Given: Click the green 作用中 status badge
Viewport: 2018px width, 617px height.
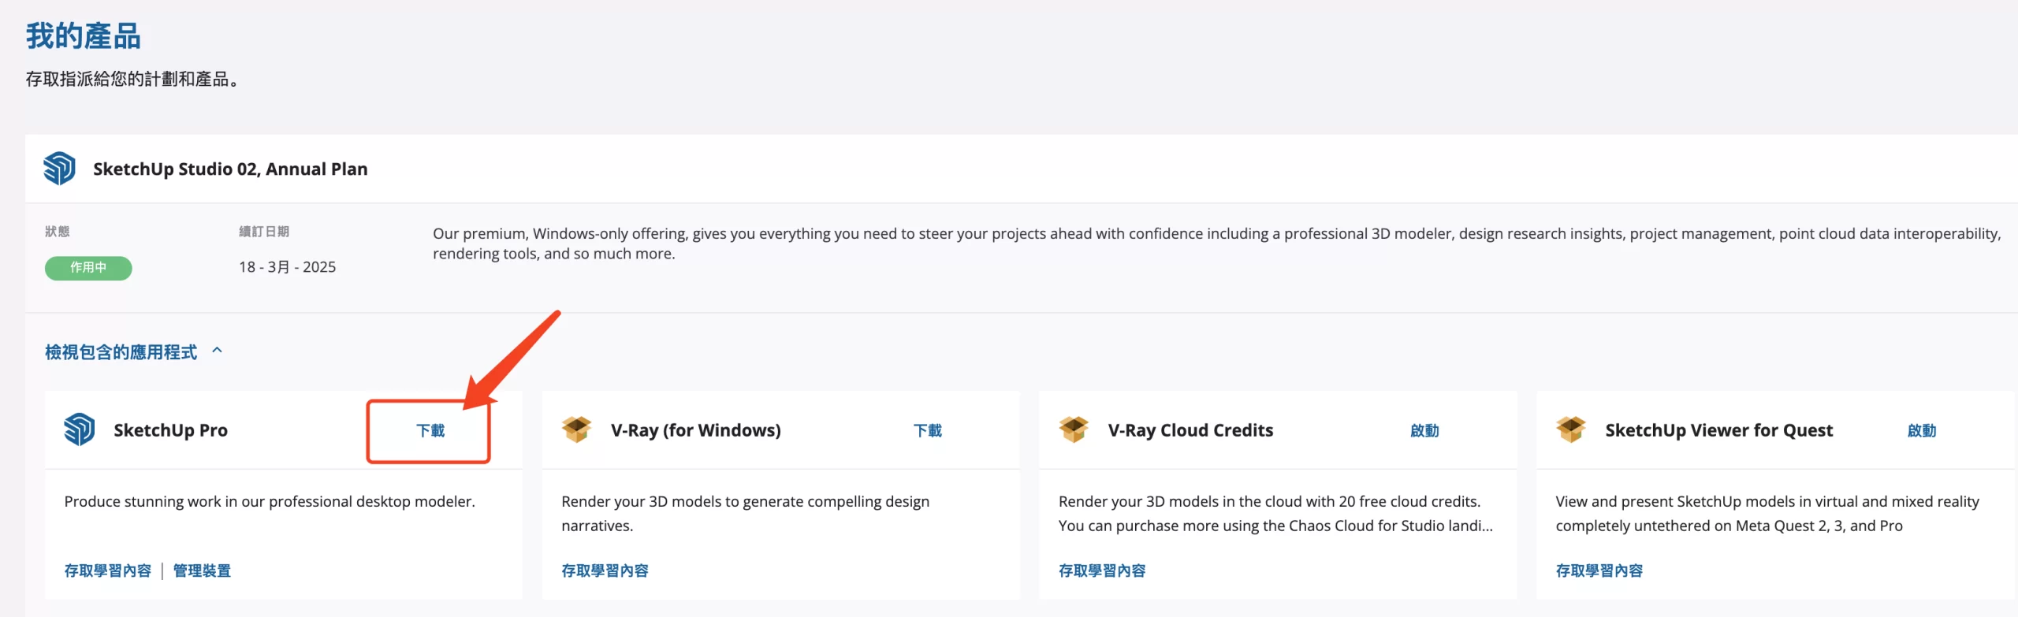Looking at the screenshot, I should point(88,268).
